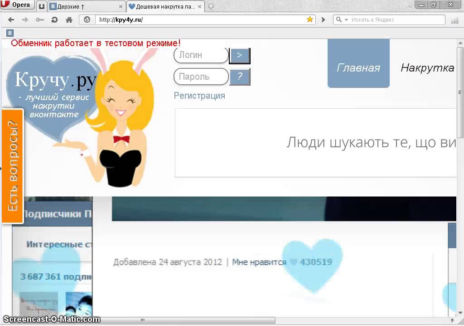Click the Кручу.ру heart logo
464x326 pixels.
(x=53, y=98)
